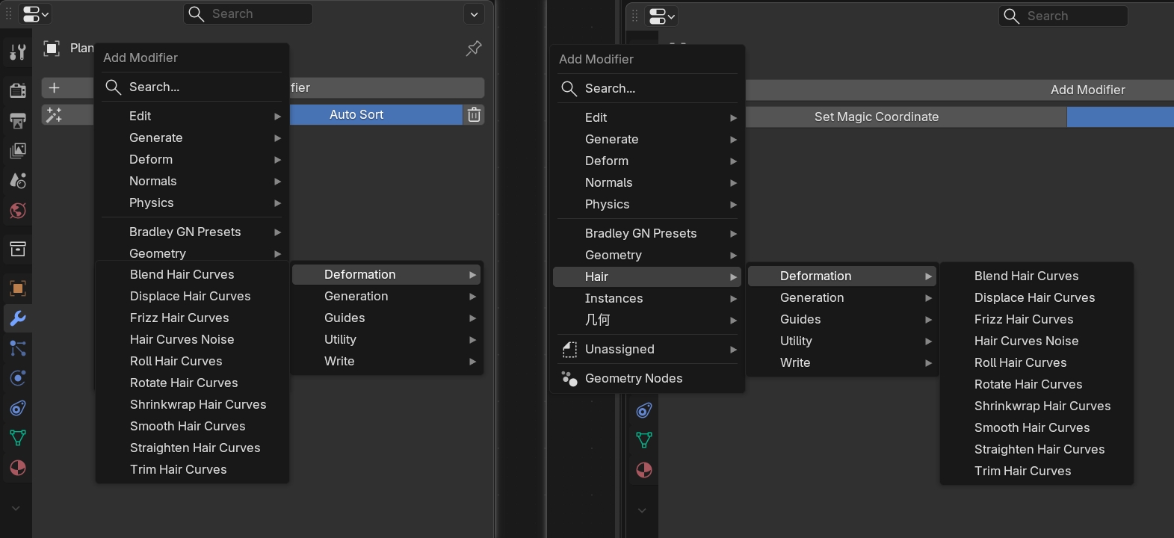
Task: Delete the Auto Sort modifier with trash icon
Action: [x=474, y=114]
